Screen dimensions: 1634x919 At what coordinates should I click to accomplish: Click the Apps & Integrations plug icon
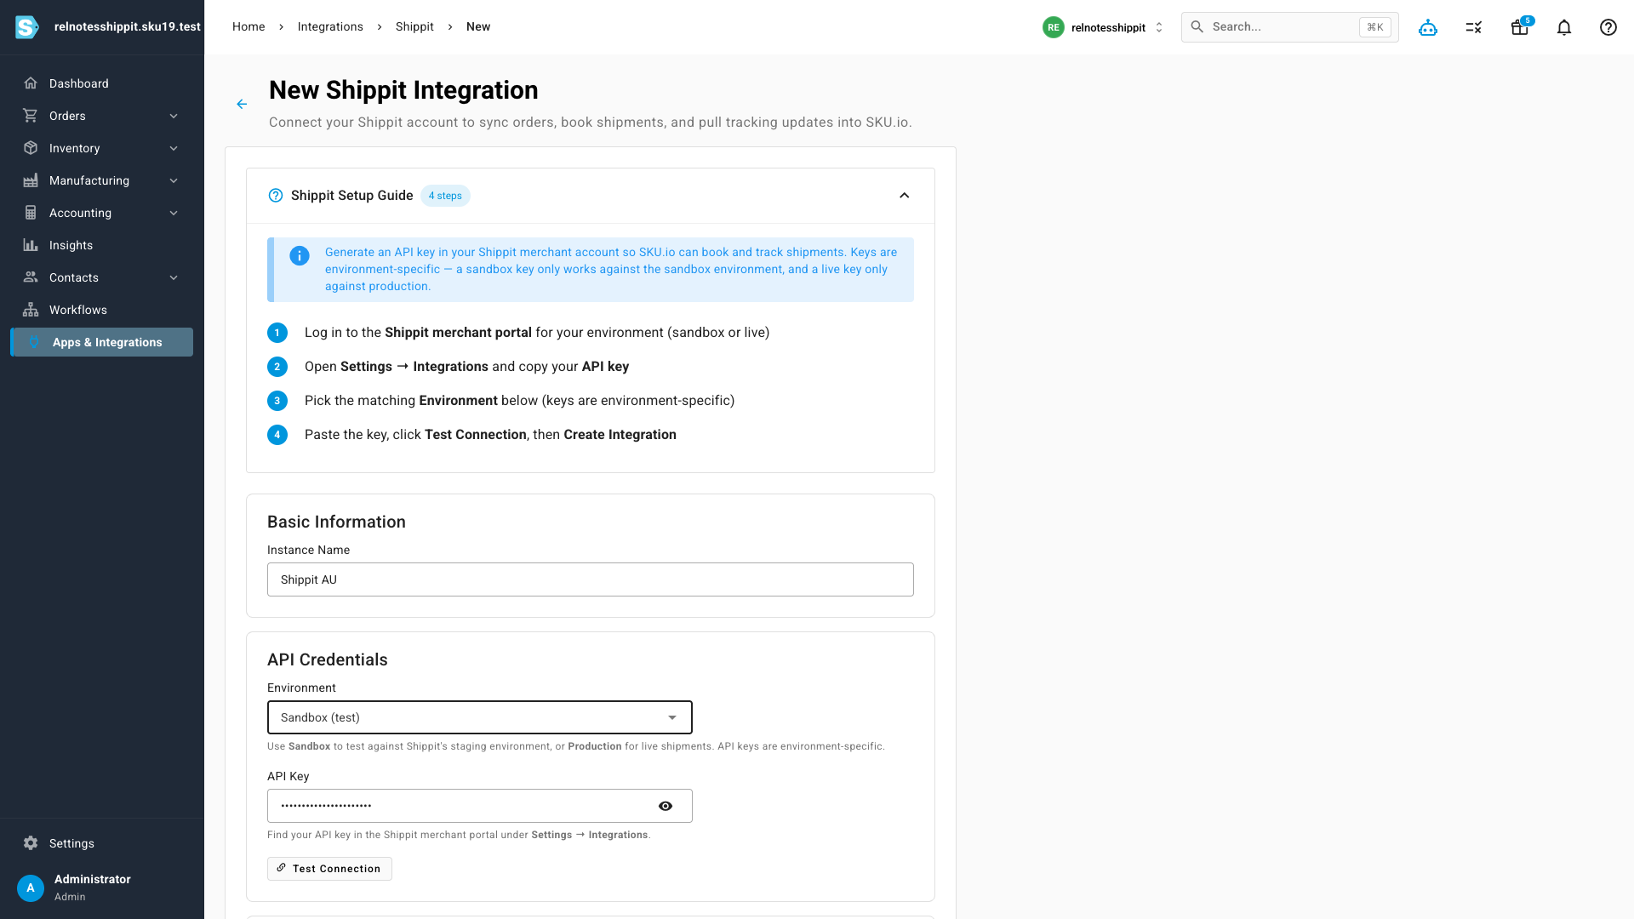[34, 342]
